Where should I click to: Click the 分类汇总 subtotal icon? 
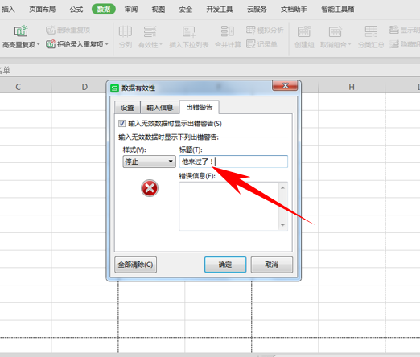tap(371, 31)
